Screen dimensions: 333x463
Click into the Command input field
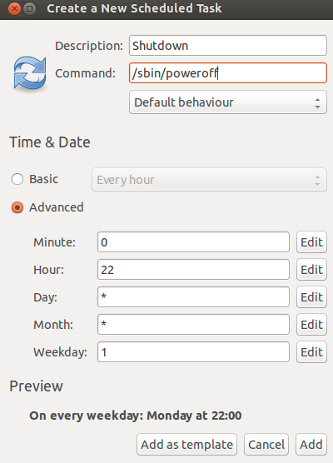click(x=228, y=73)
